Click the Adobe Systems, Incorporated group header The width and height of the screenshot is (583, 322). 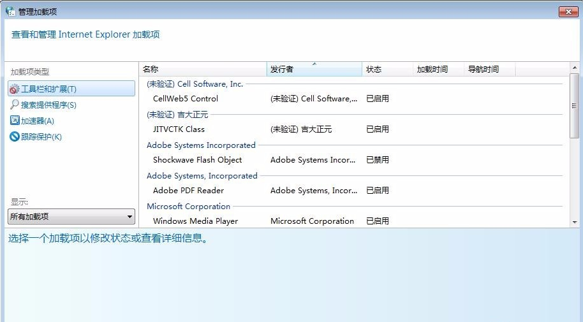[x=202, y=175]
